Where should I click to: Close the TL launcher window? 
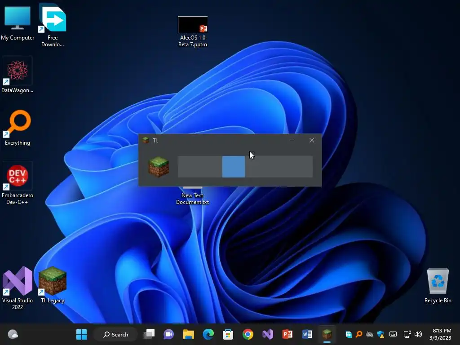point(312,140)
